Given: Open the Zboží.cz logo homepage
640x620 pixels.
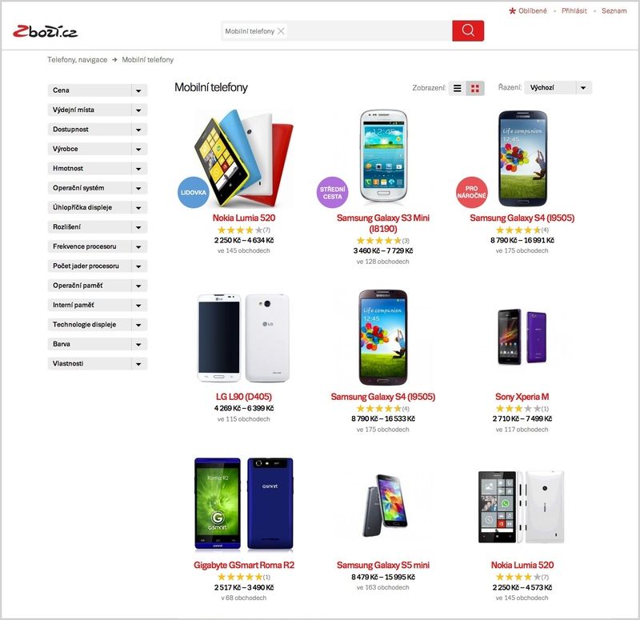Looking at the screenshot, I should pyautogui.click(x=45, y=31).
